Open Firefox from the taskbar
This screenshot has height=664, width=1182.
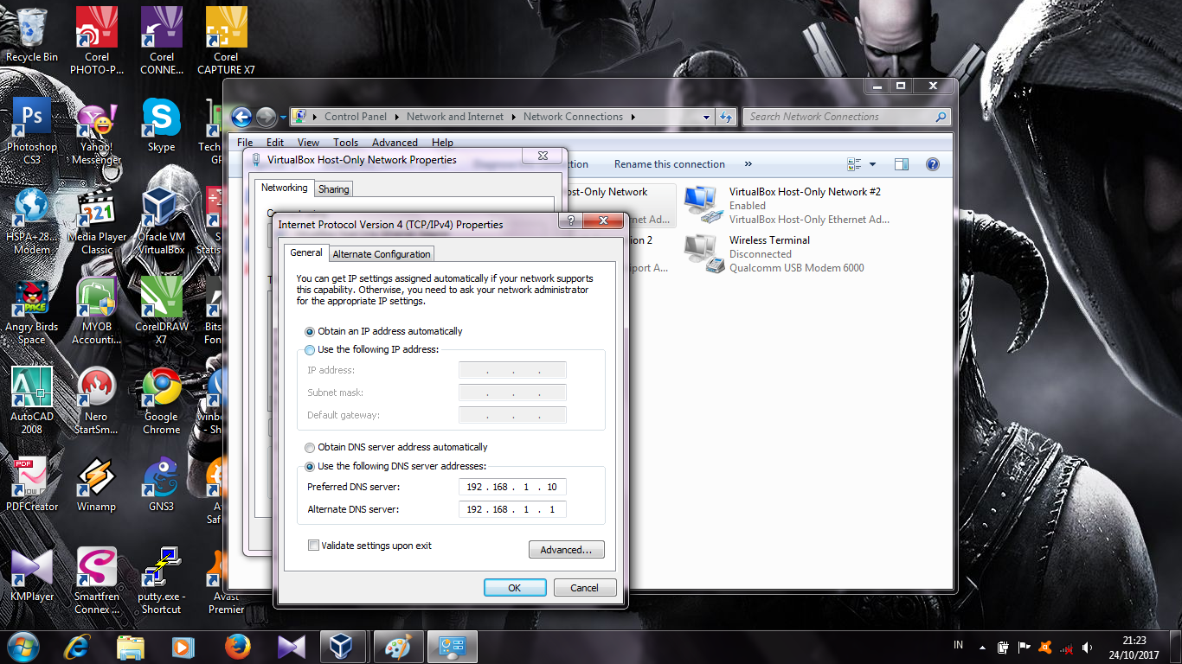click(x=237, y=647)
